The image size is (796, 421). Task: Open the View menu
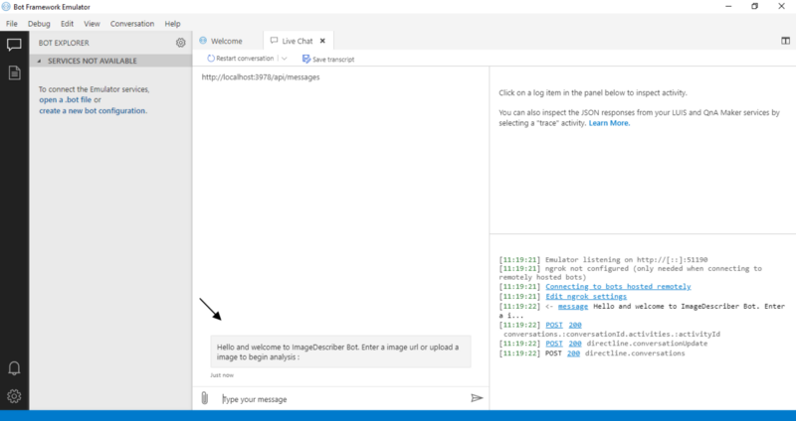click(x=92, y=24)
